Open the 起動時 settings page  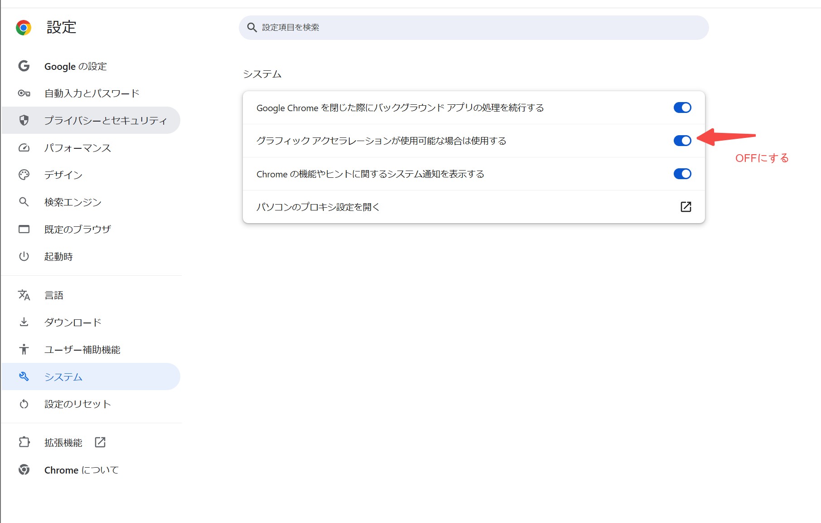(x=91, y=256)
